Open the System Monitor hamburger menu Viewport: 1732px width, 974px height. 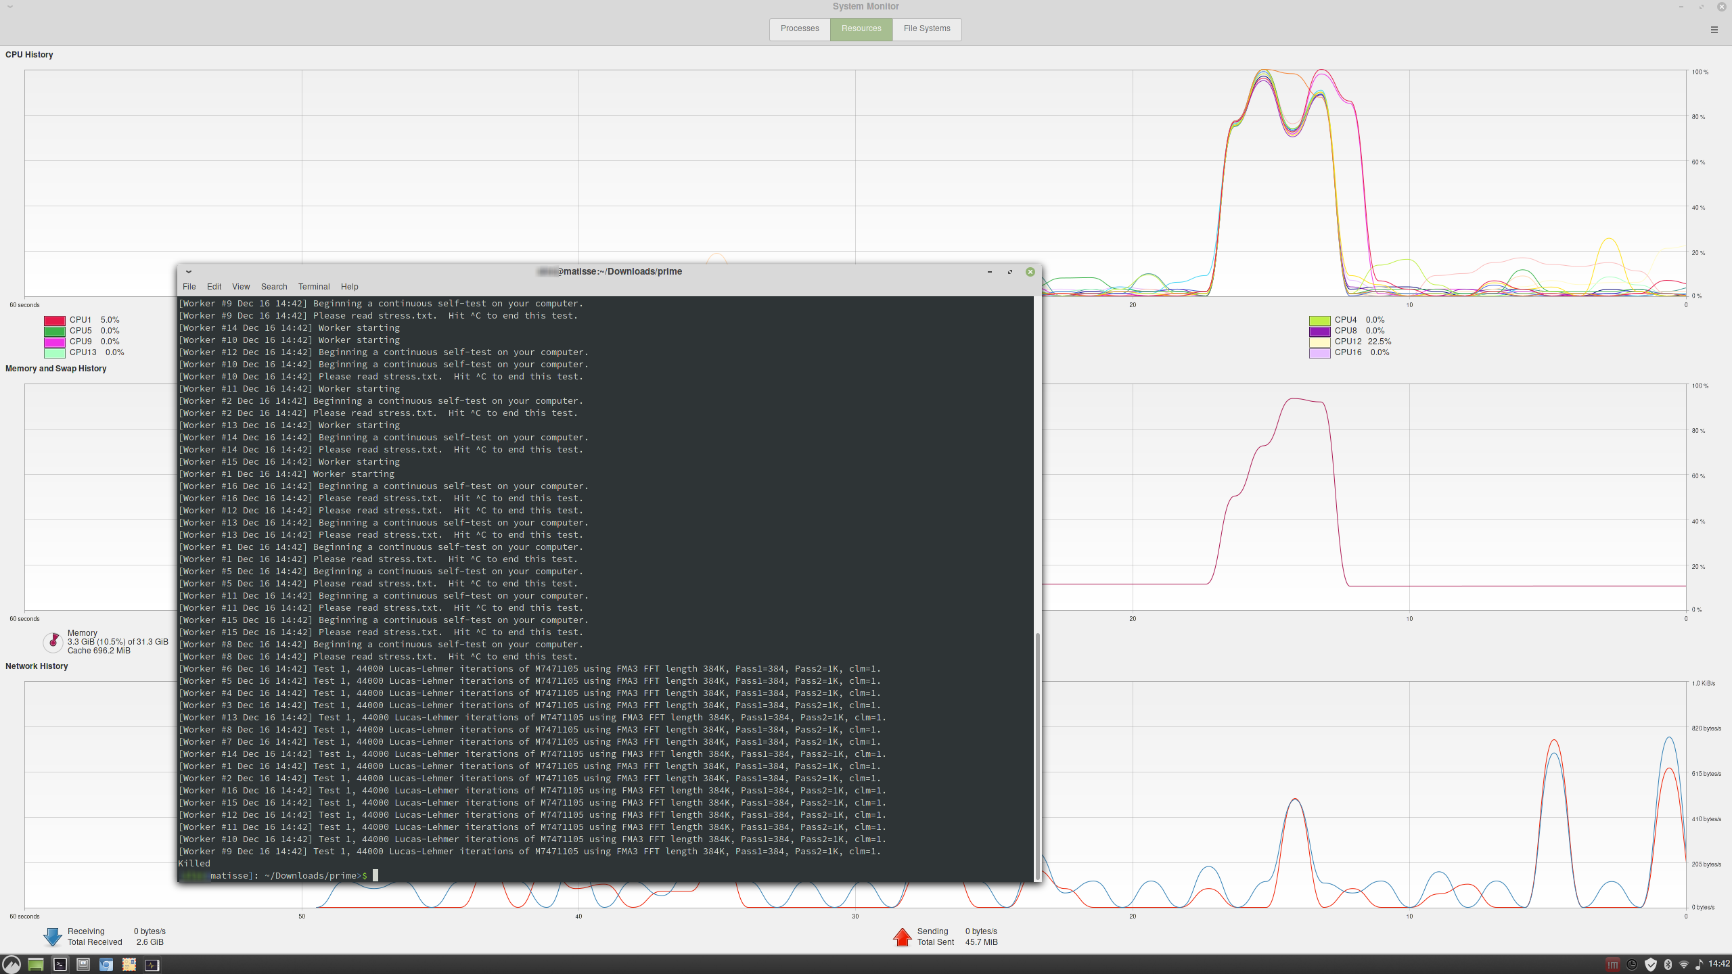1714,30
